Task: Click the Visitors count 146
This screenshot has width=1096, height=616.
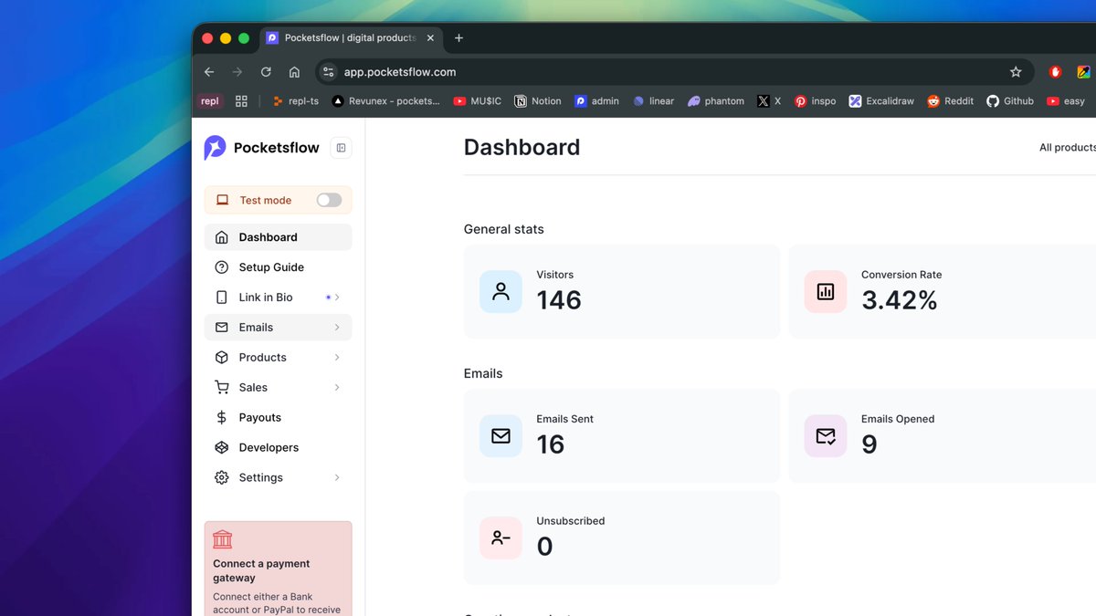Action: tap(559, 300)
